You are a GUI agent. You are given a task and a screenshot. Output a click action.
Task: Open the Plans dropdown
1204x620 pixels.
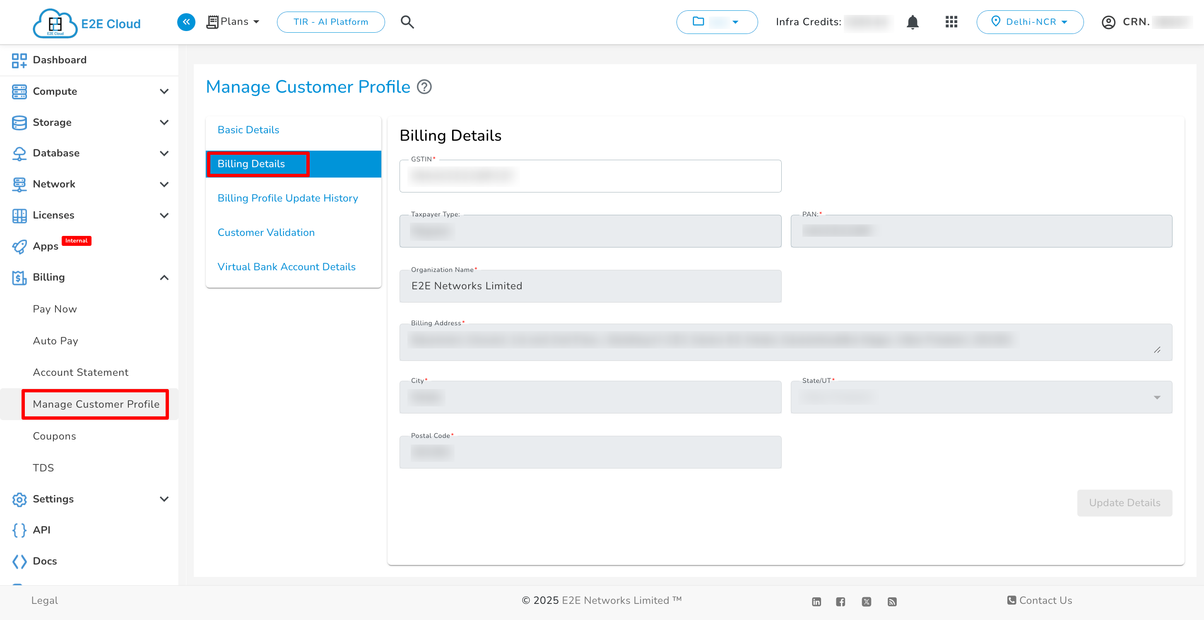coord(233,22)
